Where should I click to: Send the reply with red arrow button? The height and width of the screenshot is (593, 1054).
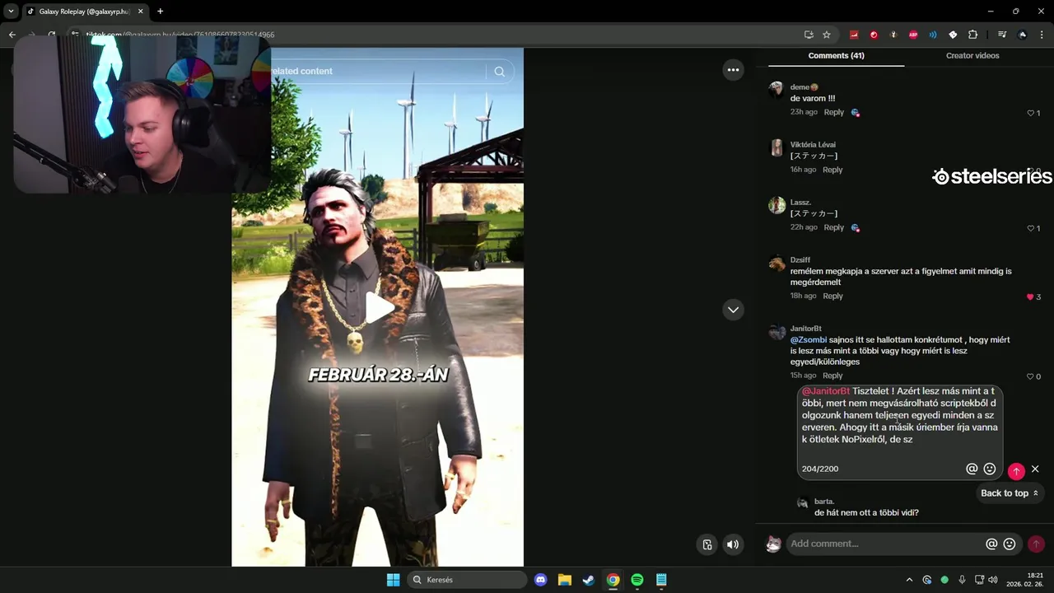pos(1016,470)
